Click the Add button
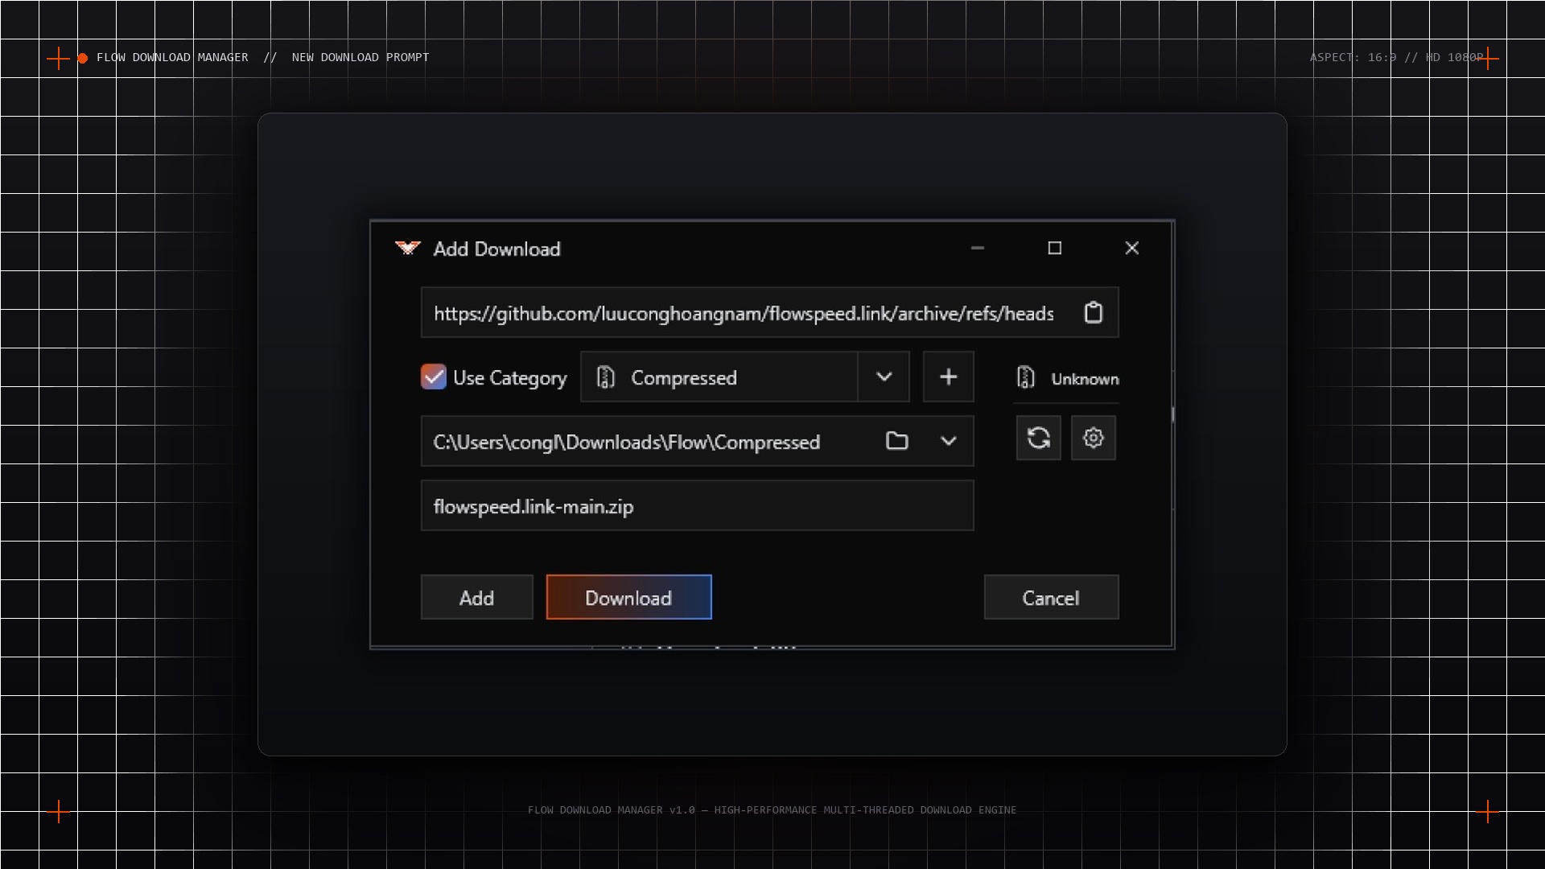The height and width of the screenshot is (869, 1545). [476, 597]
